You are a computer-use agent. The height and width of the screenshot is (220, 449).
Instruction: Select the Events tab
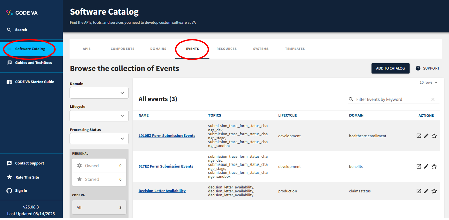click(192, 49)
